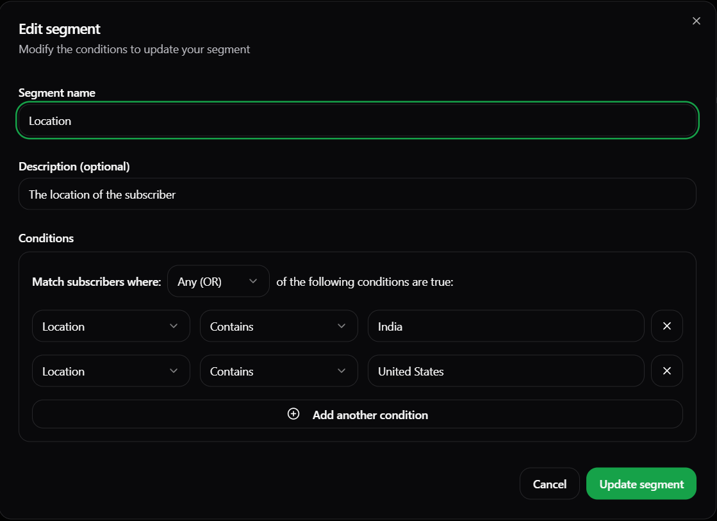Remove the United States condition using its X icon

click(666, 371)
